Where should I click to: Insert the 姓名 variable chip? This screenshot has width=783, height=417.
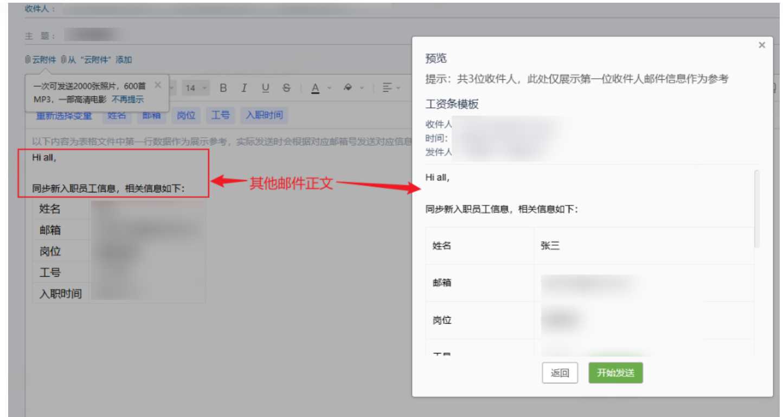[x=116, y=115]
